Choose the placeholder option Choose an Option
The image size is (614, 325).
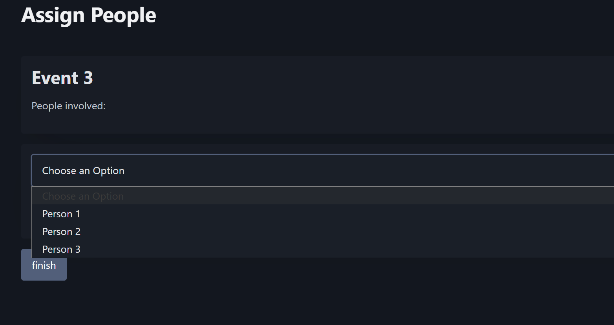tap(82, 196)
